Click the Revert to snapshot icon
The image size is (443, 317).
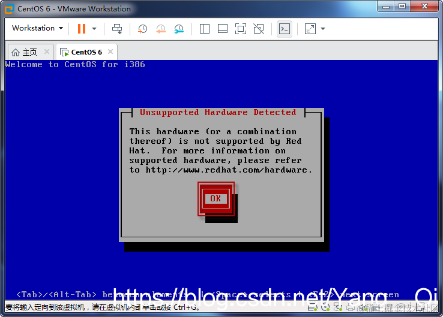[x=161, y=29]
